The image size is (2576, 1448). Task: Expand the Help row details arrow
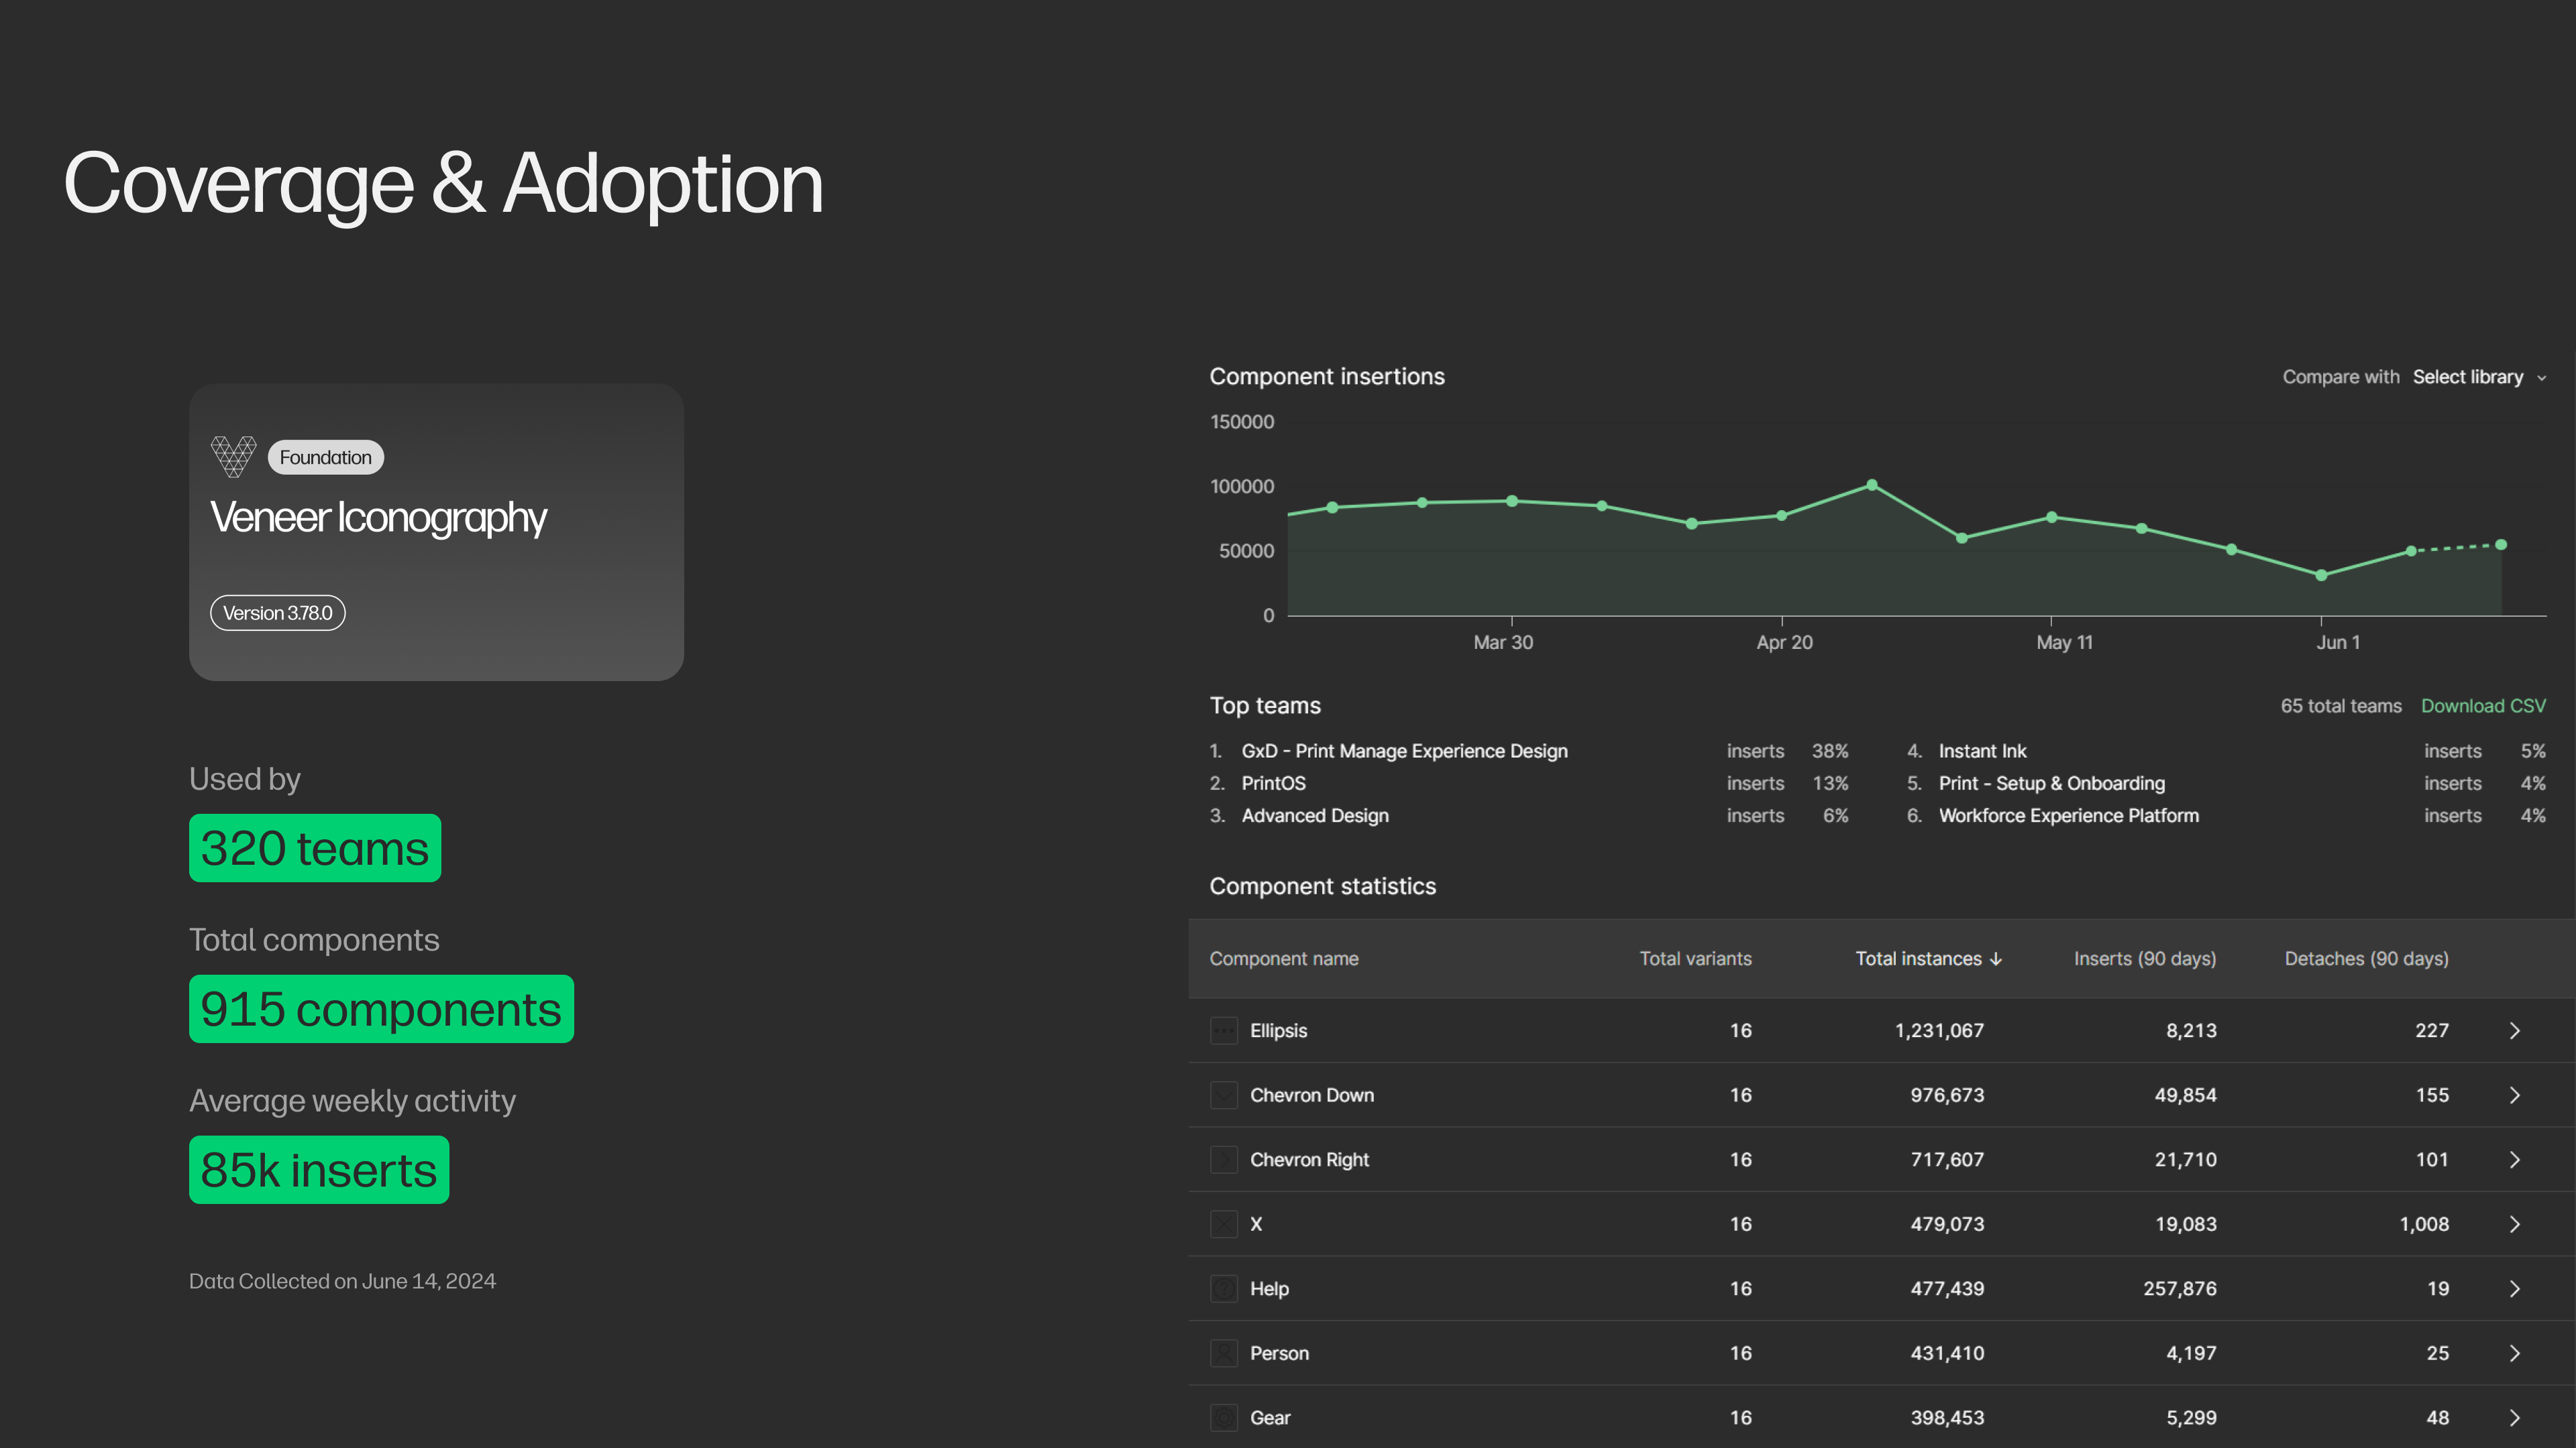point(2514,1289)
